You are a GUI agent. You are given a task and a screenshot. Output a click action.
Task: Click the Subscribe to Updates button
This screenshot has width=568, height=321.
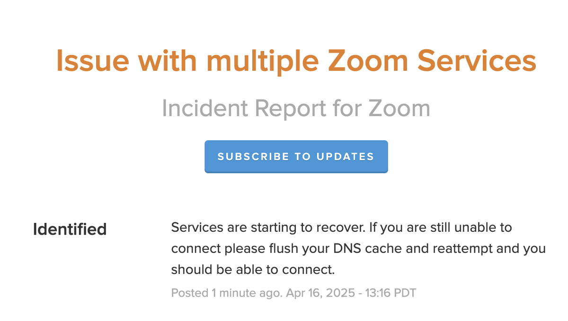[x=296, y=157]
